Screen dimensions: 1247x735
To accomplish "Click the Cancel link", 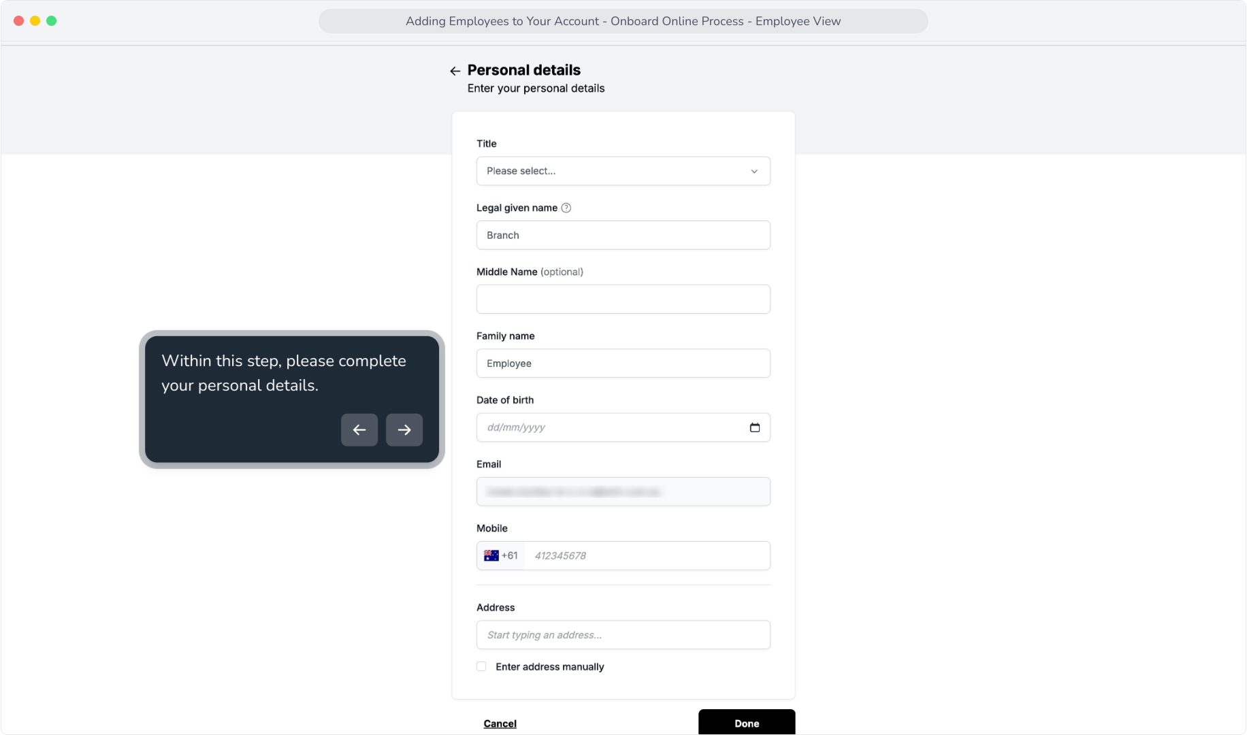I will [x=500, y=723].
